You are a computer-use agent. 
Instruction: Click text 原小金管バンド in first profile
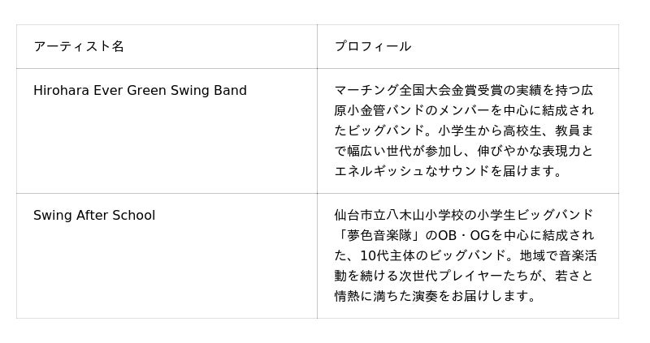[x=379, y=110]
